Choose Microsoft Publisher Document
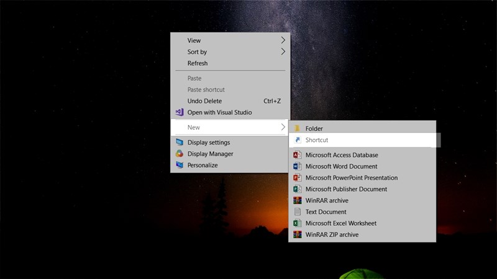 click(346, 189)
